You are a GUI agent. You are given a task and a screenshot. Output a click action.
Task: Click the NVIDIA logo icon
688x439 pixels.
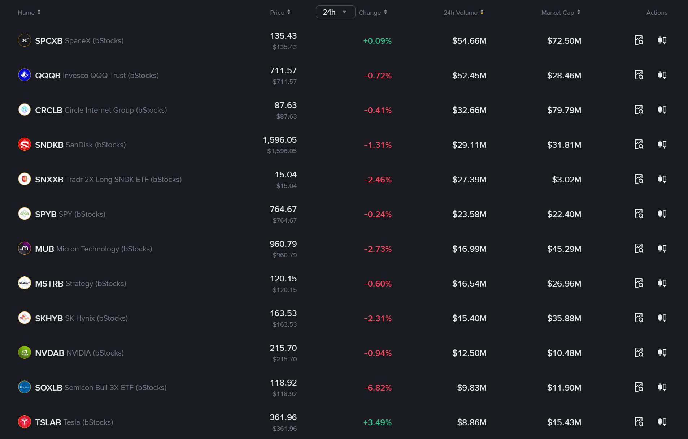pyautogui.click(x=25, y=352)
